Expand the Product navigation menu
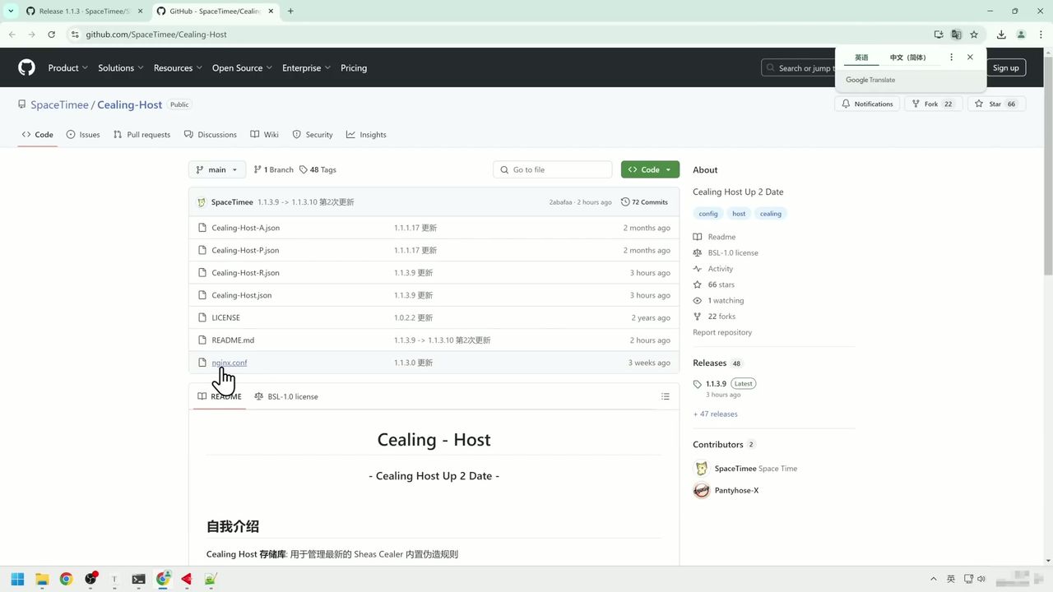 pos(68,68)
